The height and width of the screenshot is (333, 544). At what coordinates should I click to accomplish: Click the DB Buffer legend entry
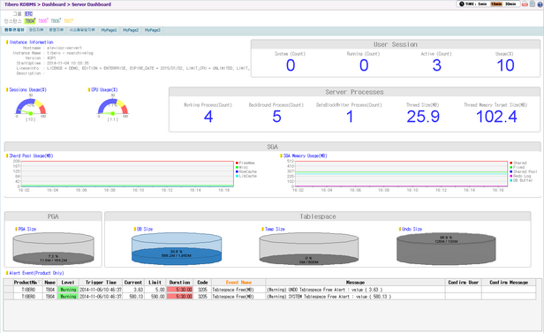(521, 180)
